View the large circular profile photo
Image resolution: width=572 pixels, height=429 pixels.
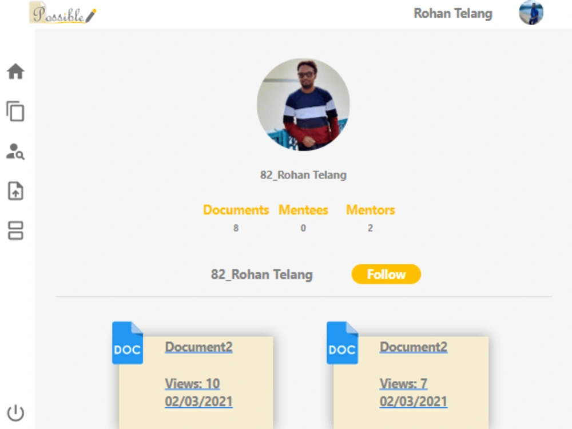point(304,105)
